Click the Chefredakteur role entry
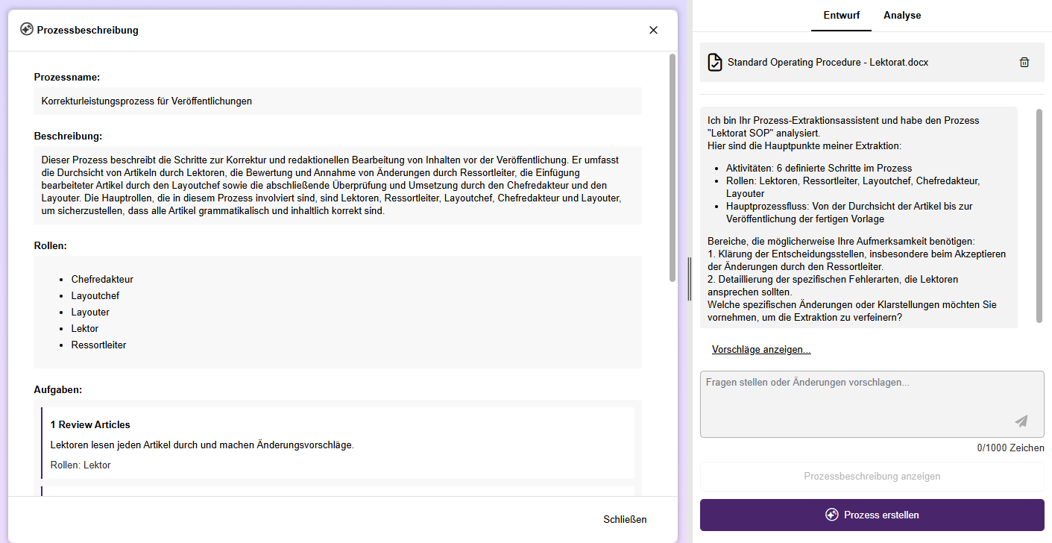 click(102, 280)
